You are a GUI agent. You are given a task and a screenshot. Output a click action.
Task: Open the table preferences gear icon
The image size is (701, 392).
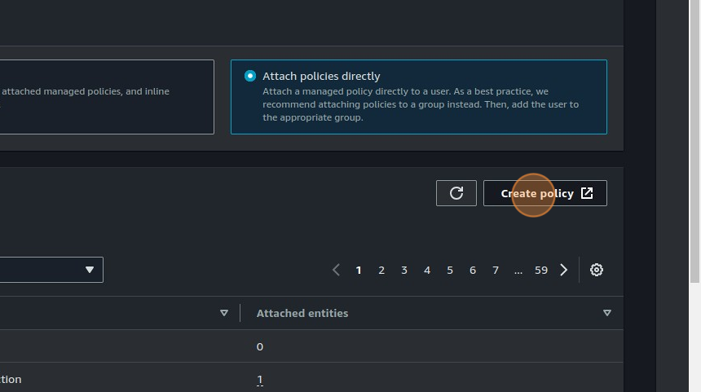click(x=597, y=270)
